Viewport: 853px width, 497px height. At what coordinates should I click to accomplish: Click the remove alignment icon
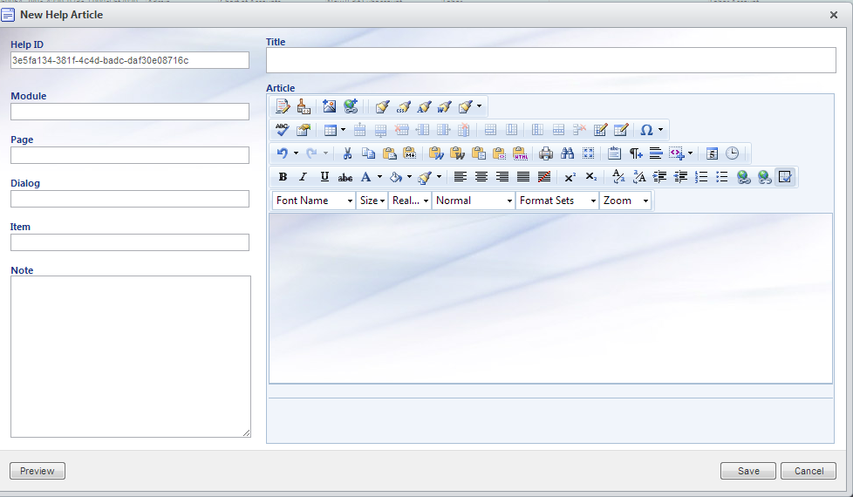tap(544, 177)
